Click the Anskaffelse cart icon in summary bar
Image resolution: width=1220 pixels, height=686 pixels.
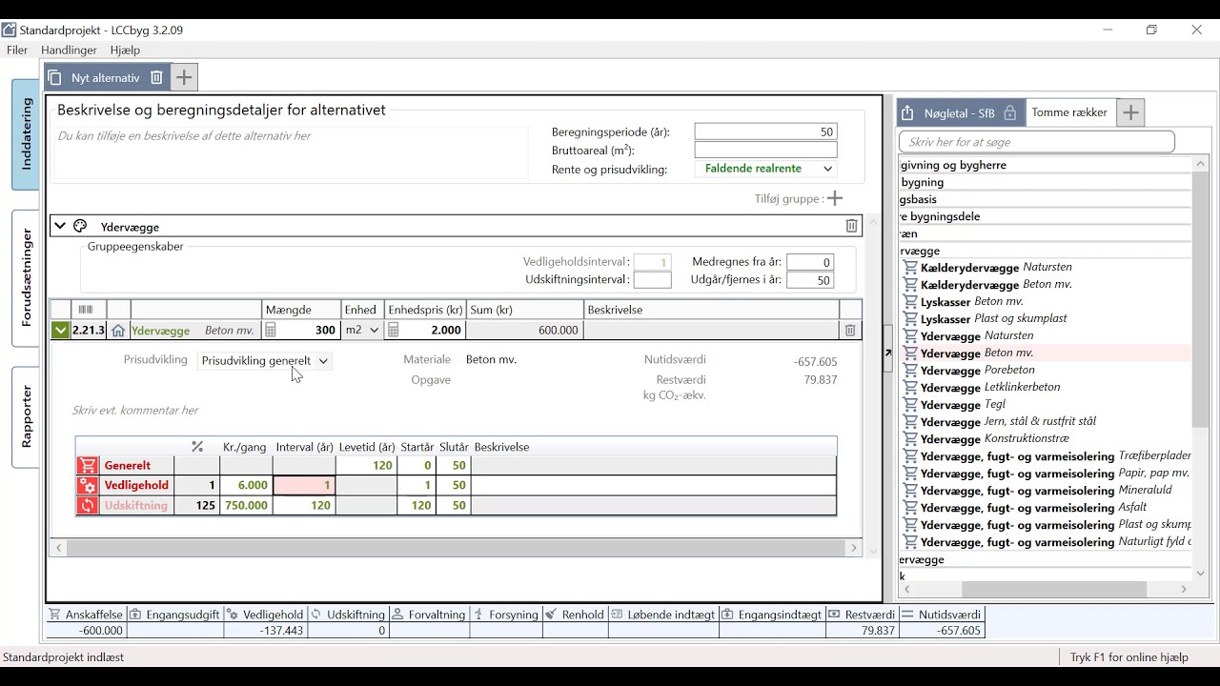point(55,615)
